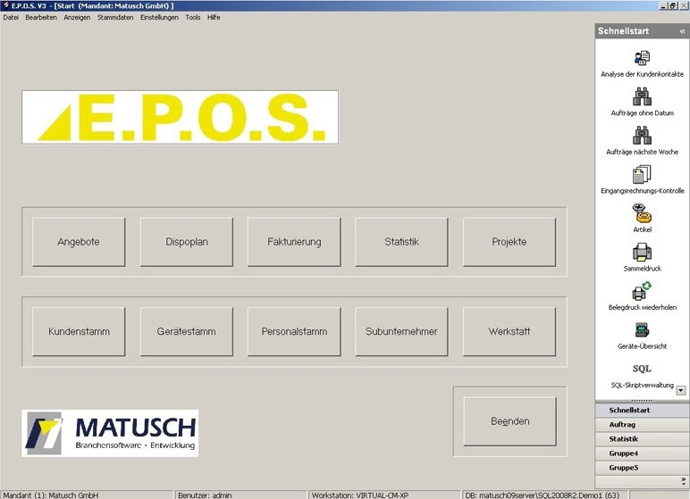Click status bar Workstation: VIRTUAL-CM-XP
This screenshot has width=690, height=499.
[384, 495]
